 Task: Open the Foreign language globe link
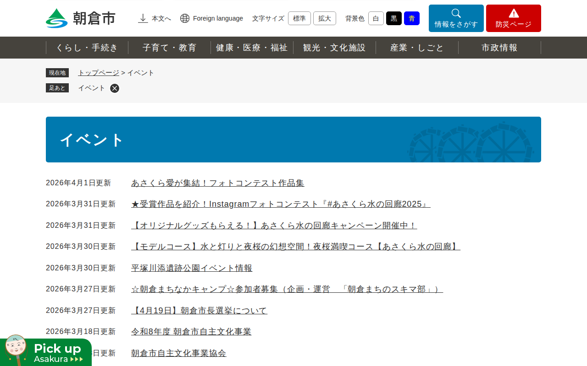pos(211,18)
